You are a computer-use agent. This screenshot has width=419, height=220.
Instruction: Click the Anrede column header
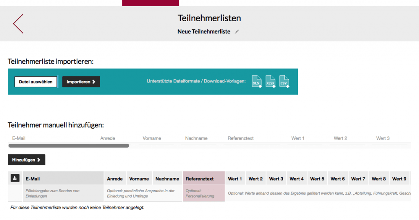[x=115, y=179]
